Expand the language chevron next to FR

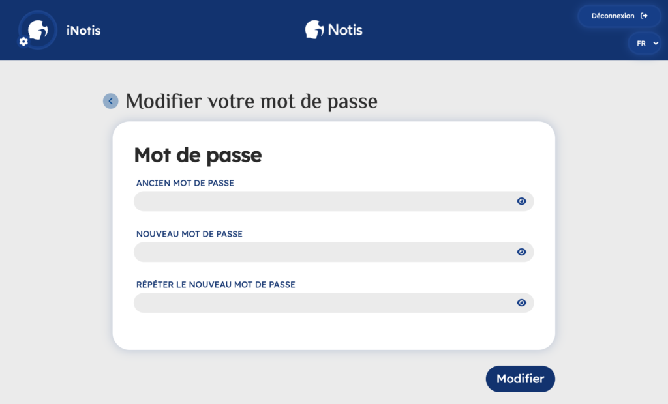(655, 44)
